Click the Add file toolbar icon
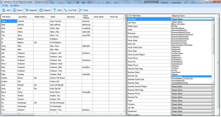This screenshot has width=221, height=117. pos(4,10)
